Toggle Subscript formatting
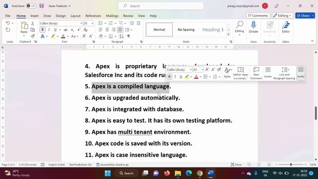This screenshot has height=179, width=318. [x=72, y=30]
